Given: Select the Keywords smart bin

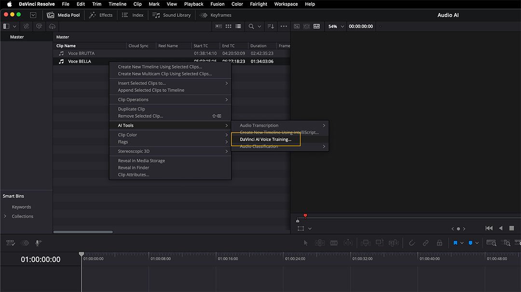Looking at the screenshot, I should point(21,207).
